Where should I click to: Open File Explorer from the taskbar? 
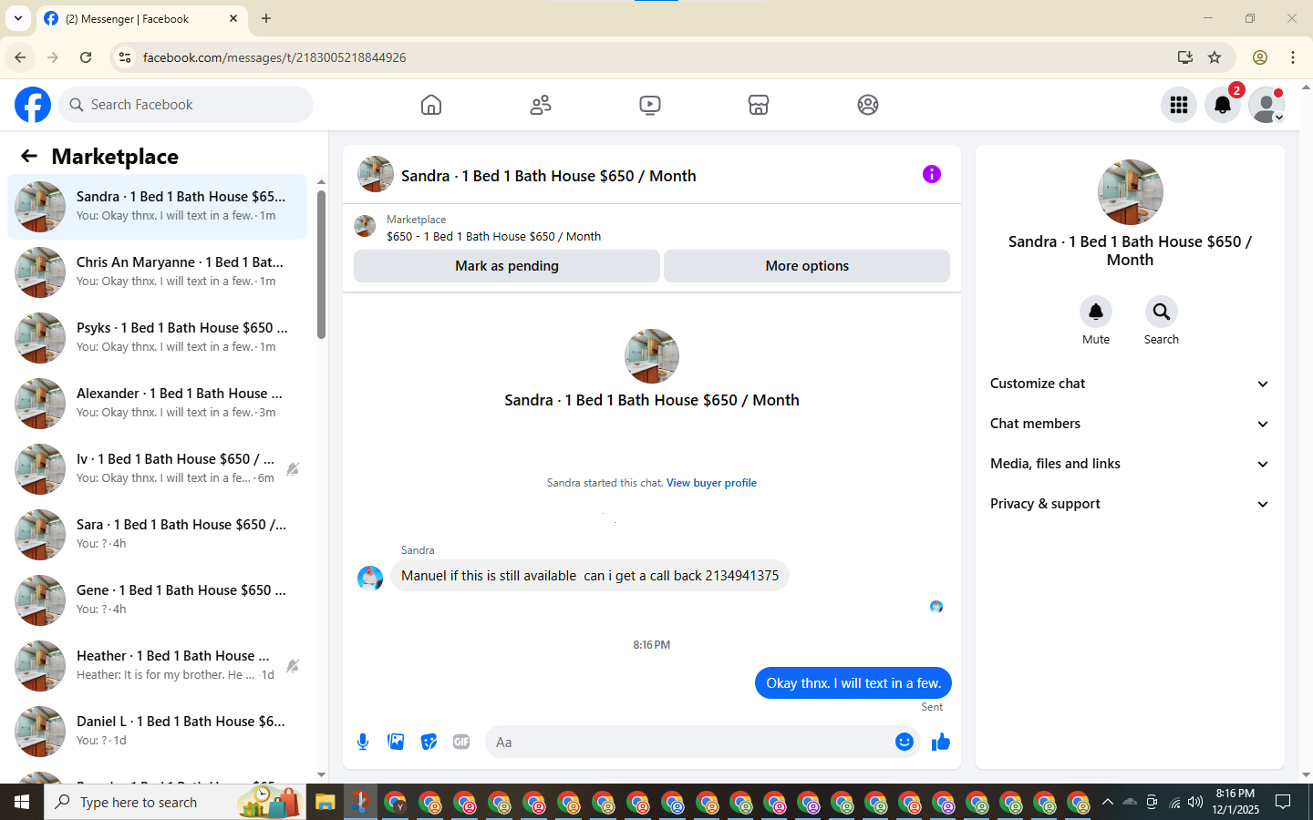tap(326, 802)
